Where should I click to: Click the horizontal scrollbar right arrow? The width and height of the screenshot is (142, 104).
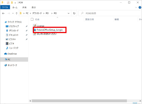point(140,101)
